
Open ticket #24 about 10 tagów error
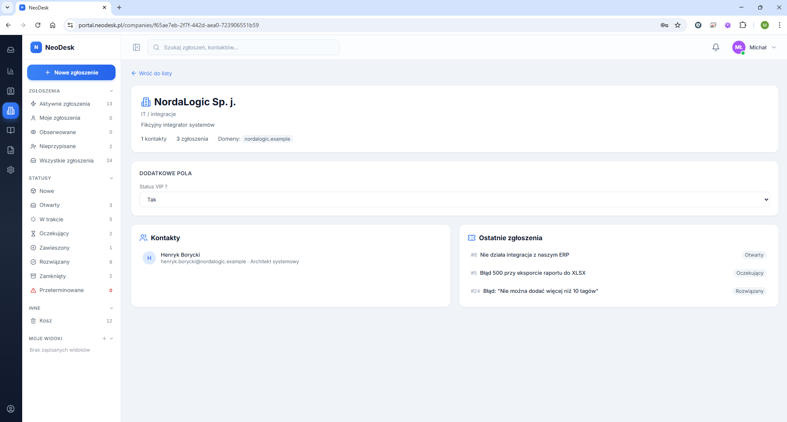(x=618, y=291)
